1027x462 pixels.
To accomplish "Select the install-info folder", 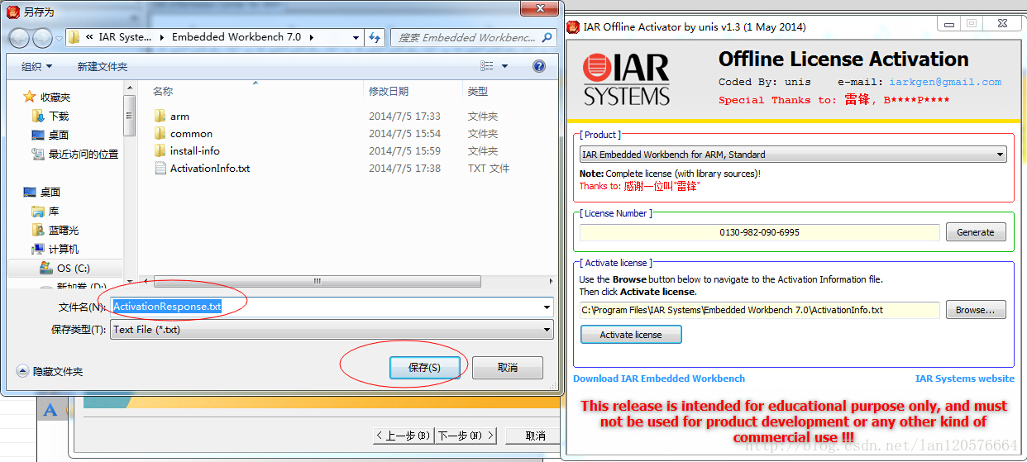I will (x=194, y=150).
